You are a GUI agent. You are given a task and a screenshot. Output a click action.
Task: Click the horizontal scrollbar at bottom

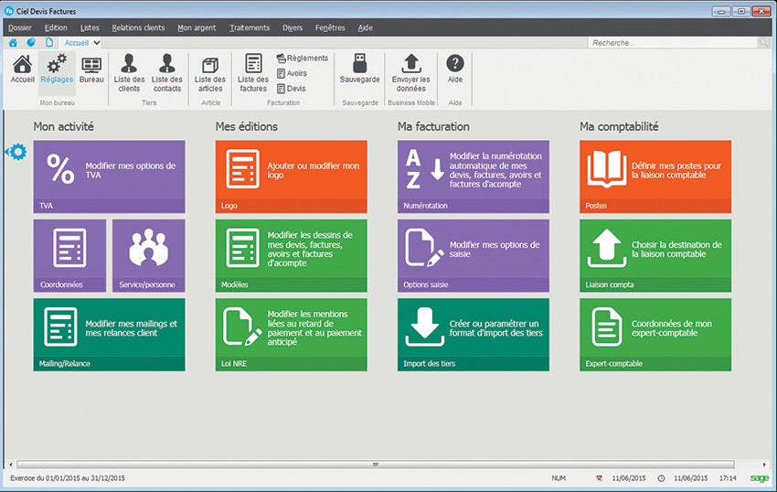click(375, 465)
